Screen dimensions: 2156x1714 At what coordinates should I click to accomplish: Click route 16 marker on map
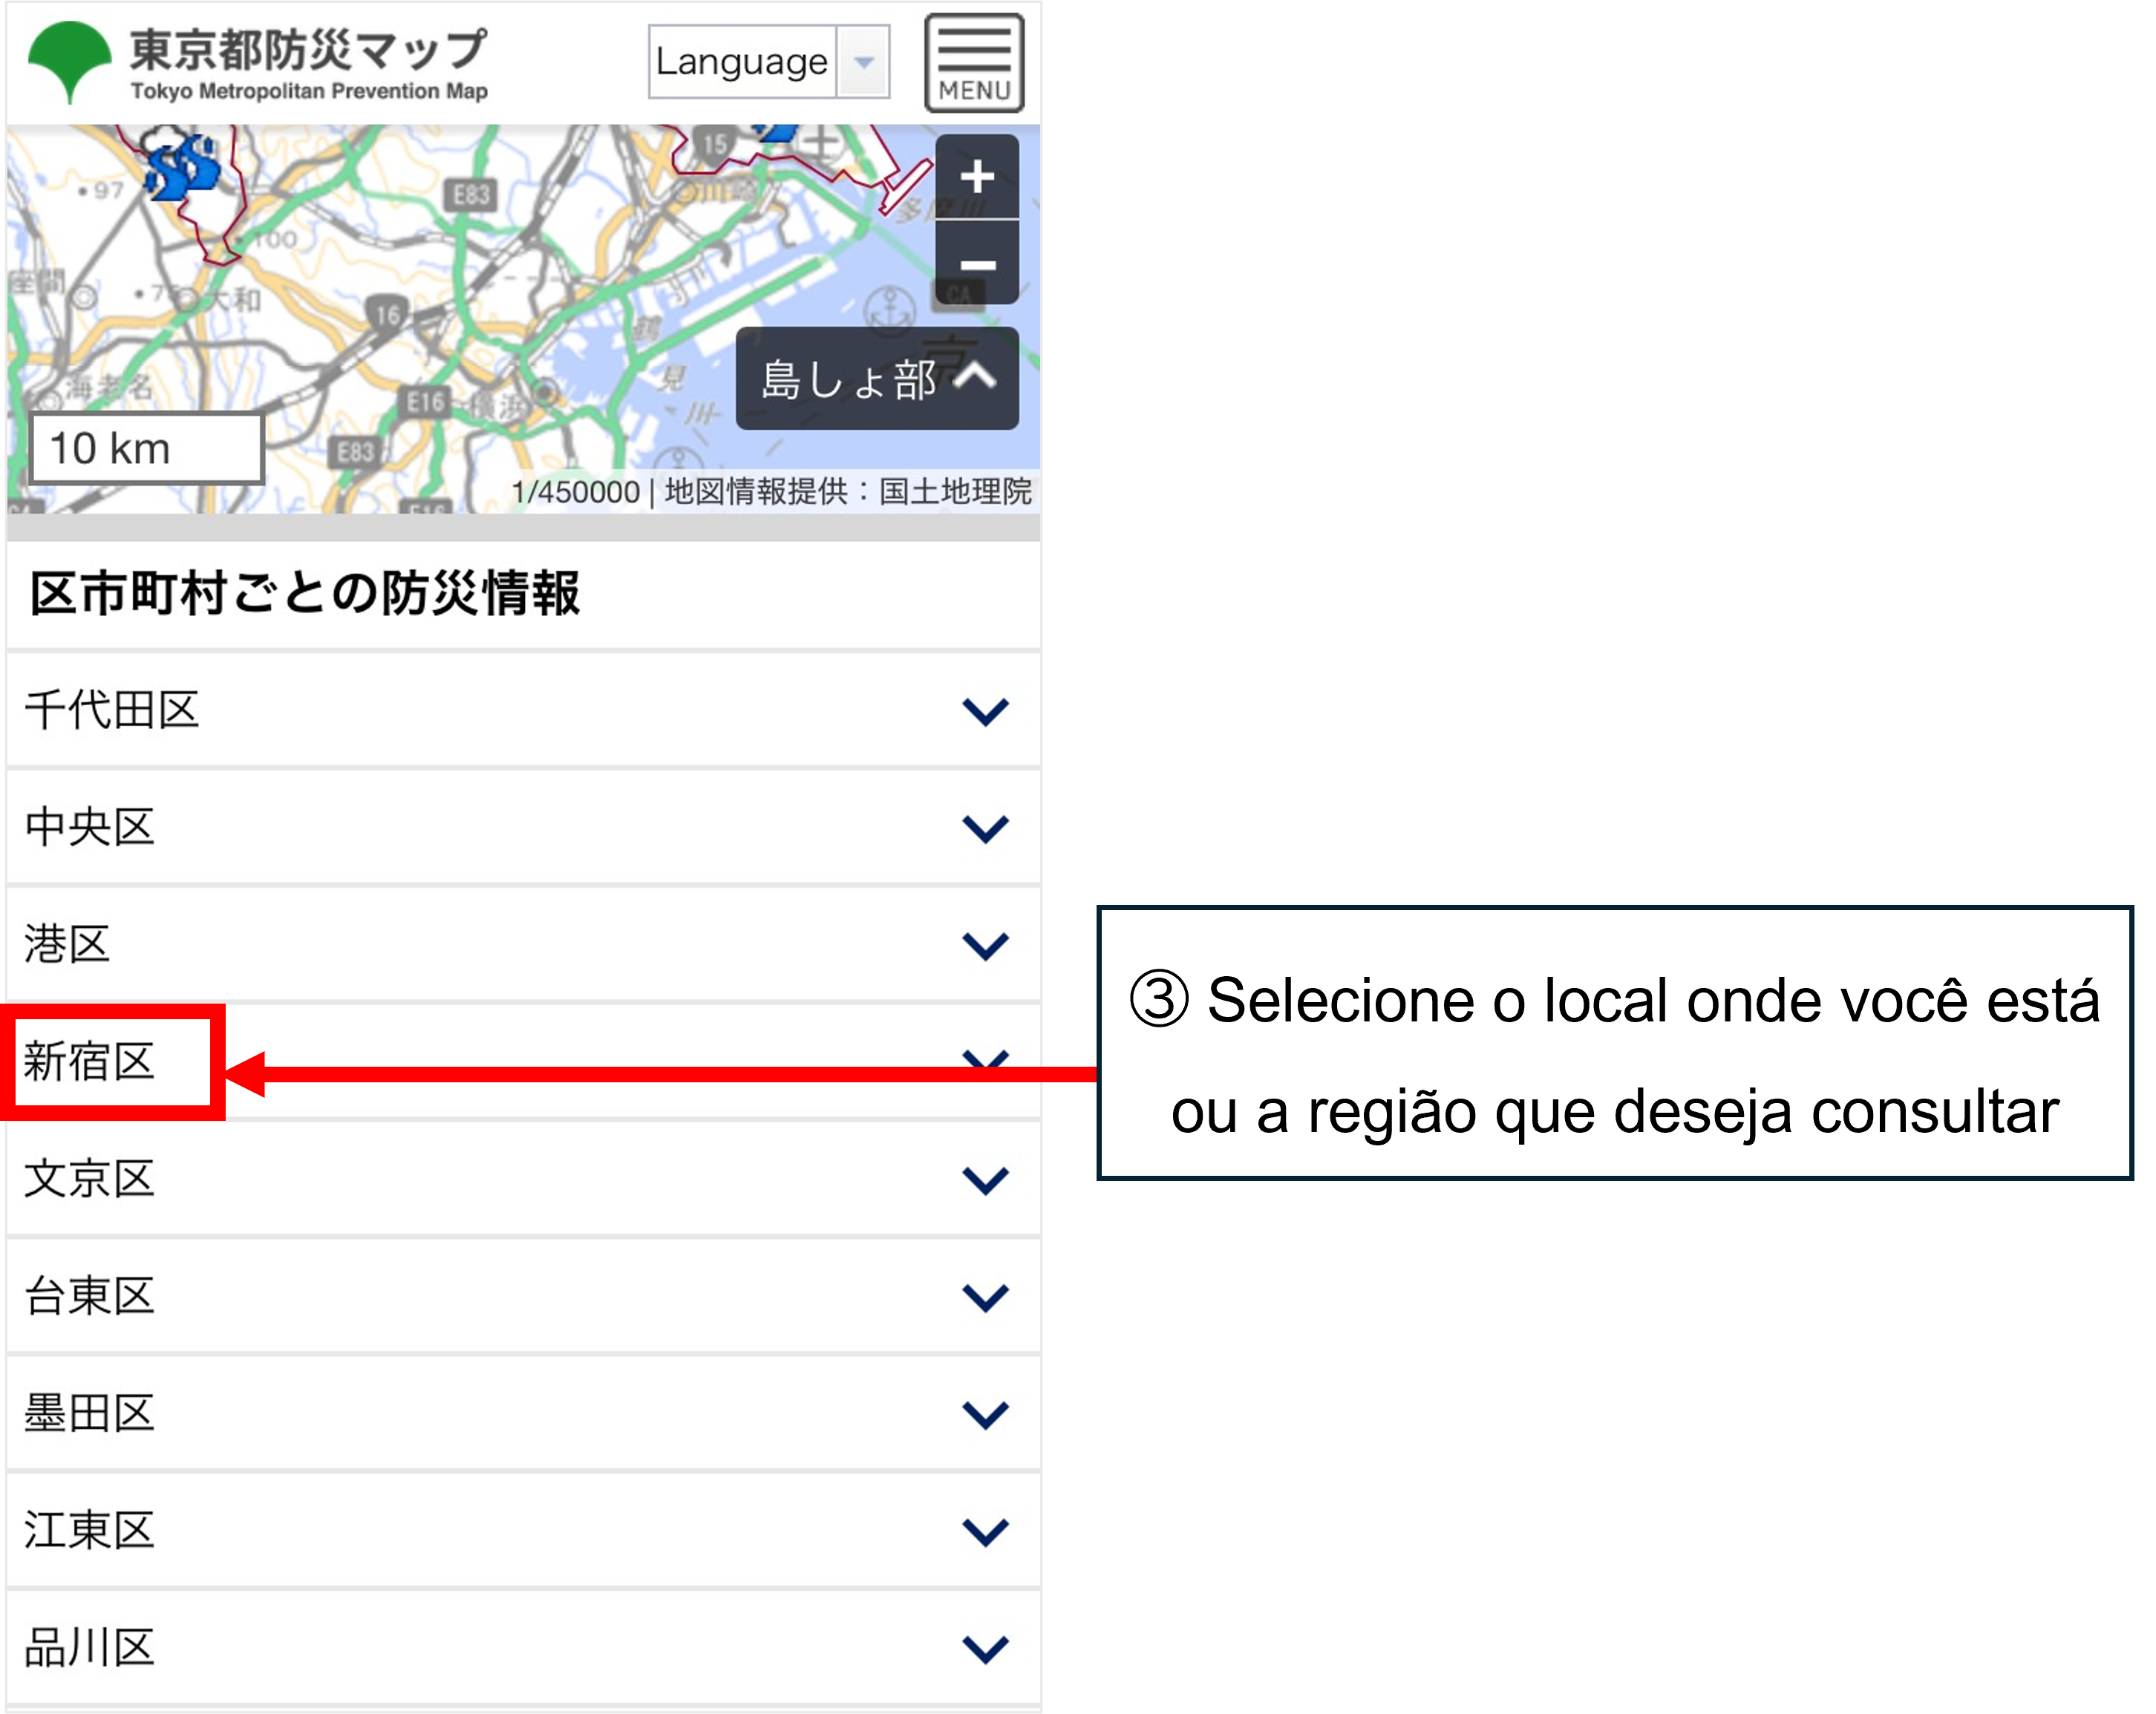pos(388,315)
